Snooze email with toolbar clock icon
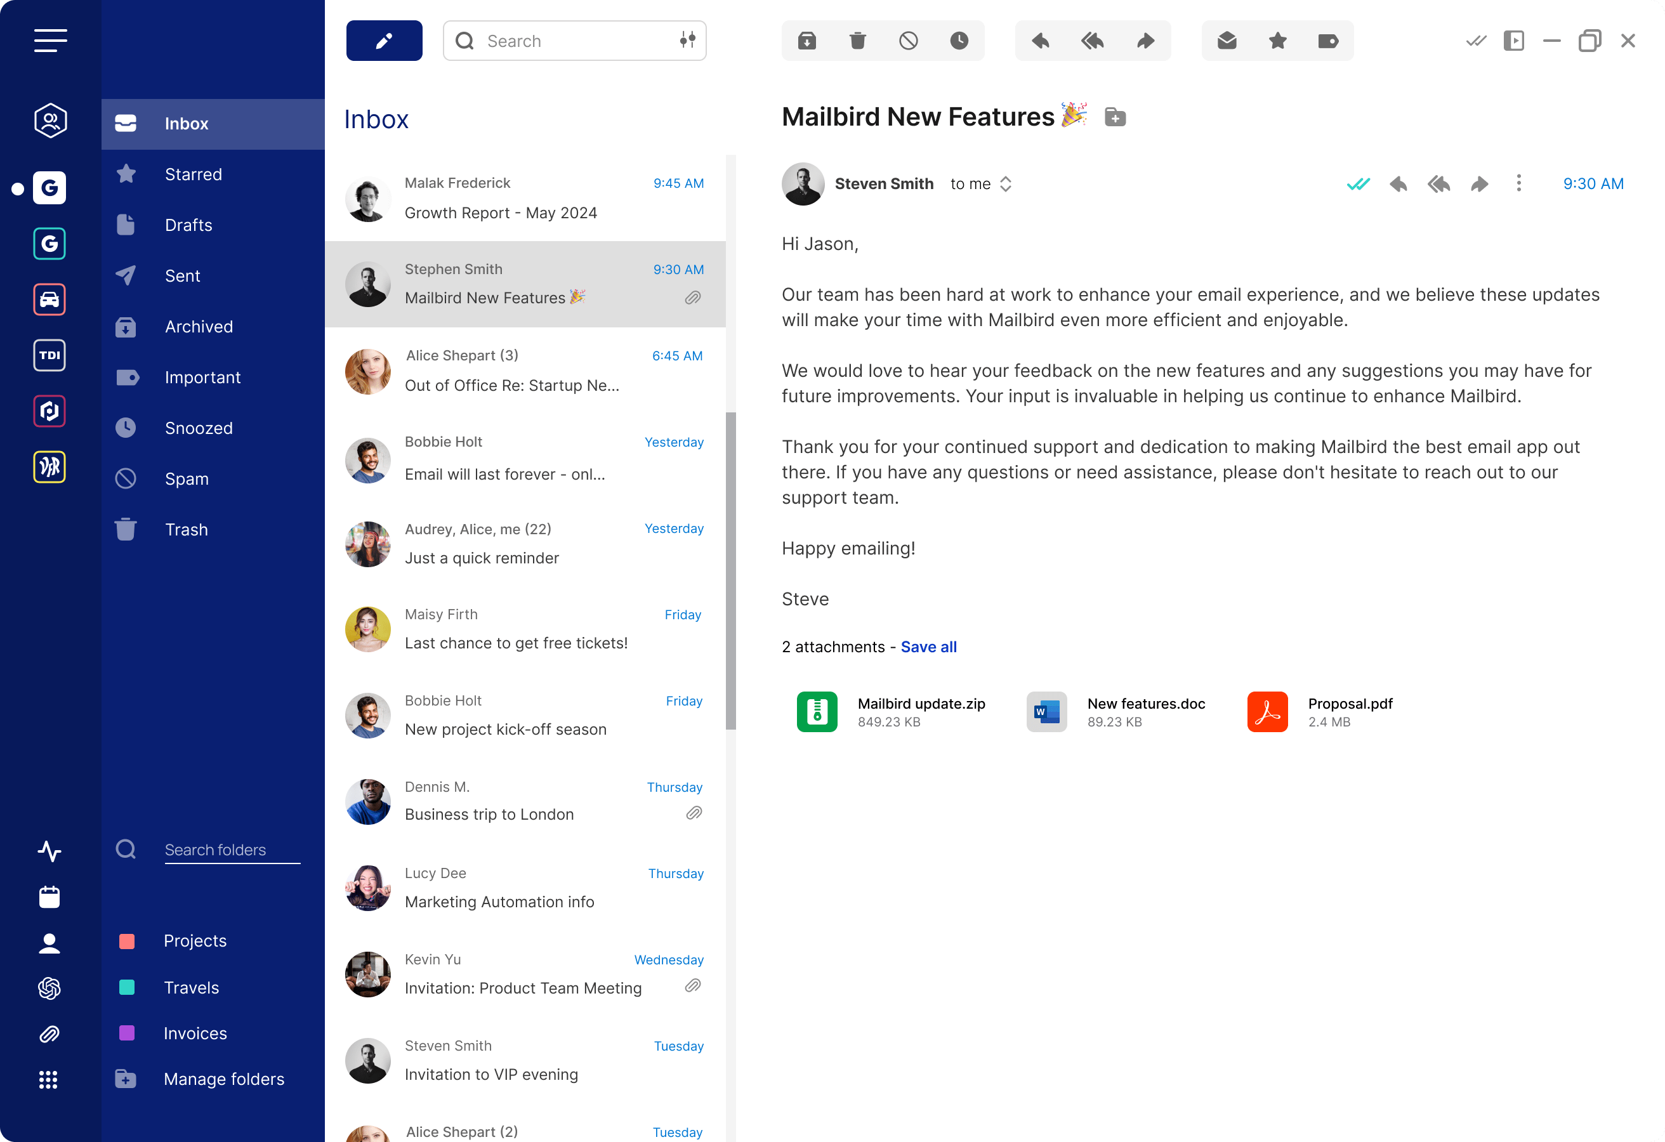Viewport: 1665px width, 1142px height. pos(959,41)
